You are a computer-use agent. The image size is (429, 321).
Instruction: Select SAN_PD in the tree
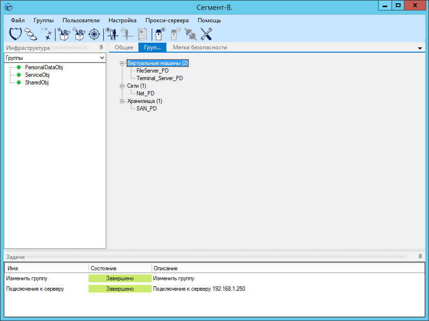pos(146,109)
